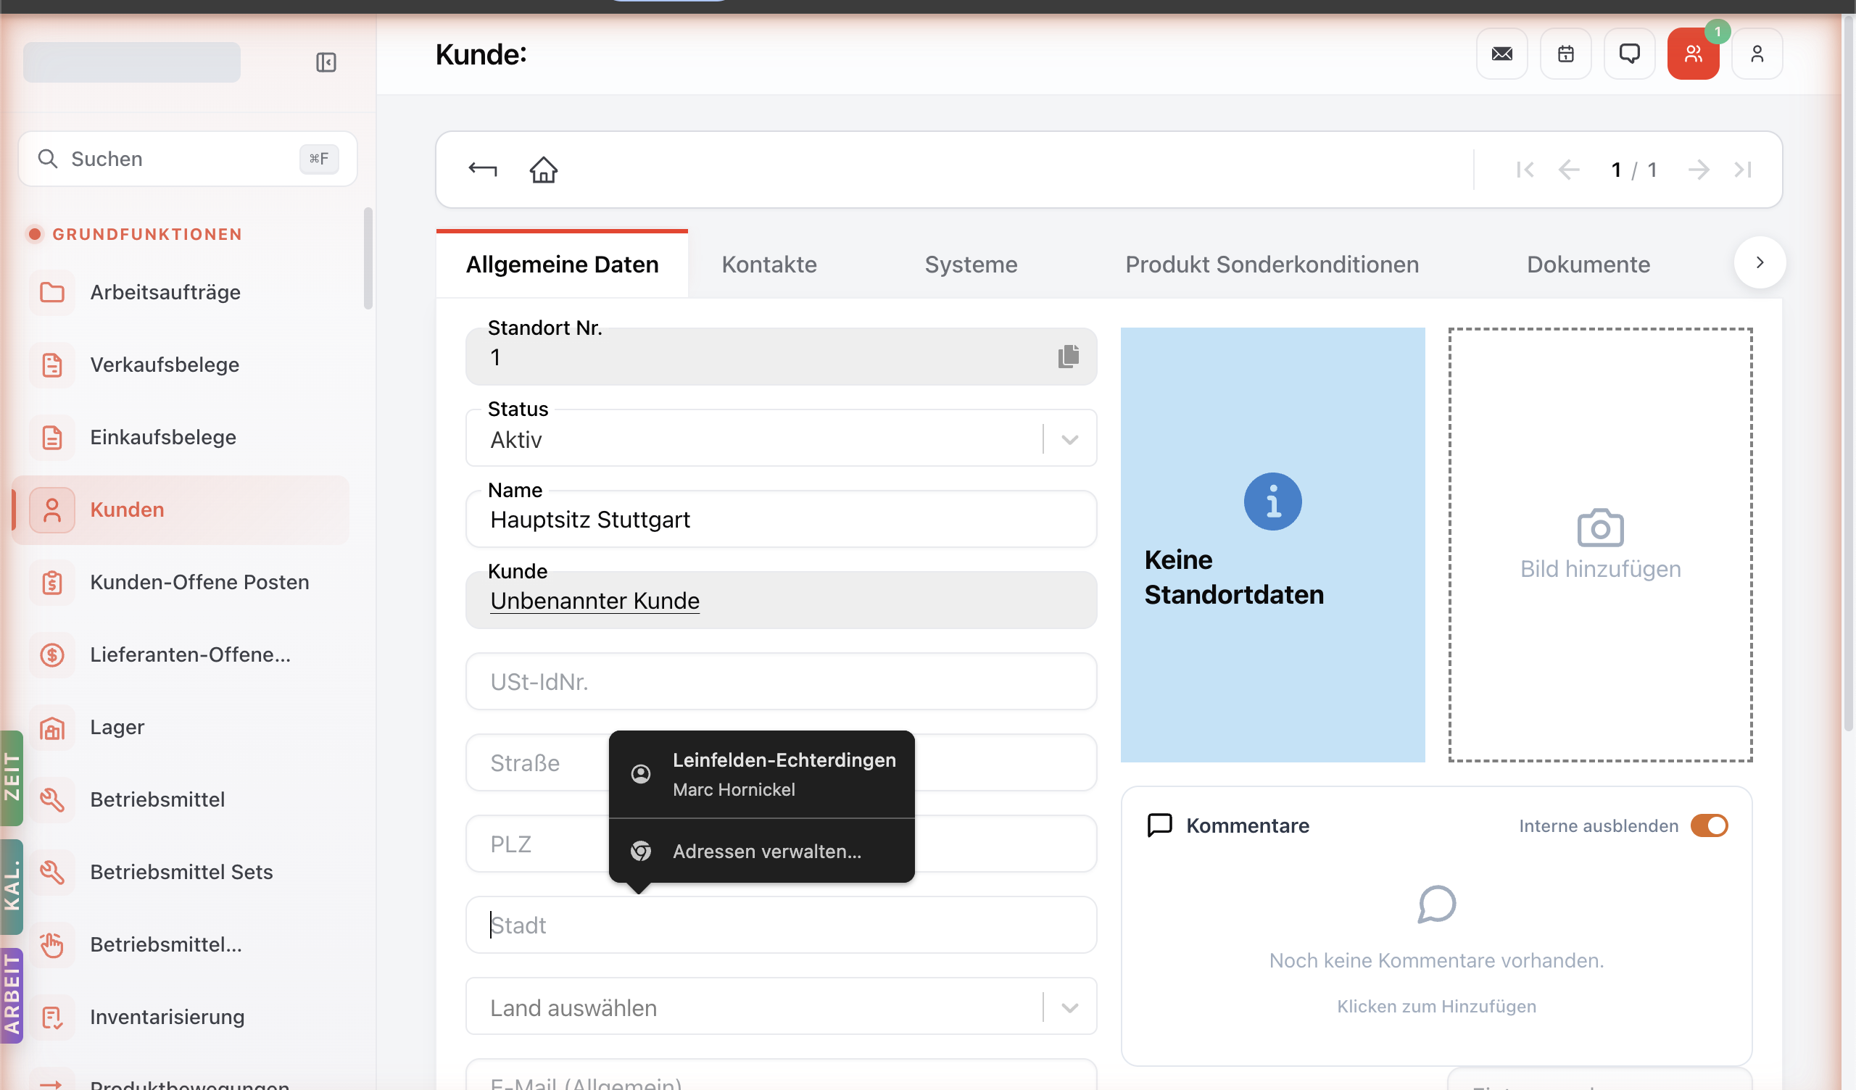Click the Kunden-Offene Posten icon
This screenshot has width=1856, height=1090.
[51, 583]
